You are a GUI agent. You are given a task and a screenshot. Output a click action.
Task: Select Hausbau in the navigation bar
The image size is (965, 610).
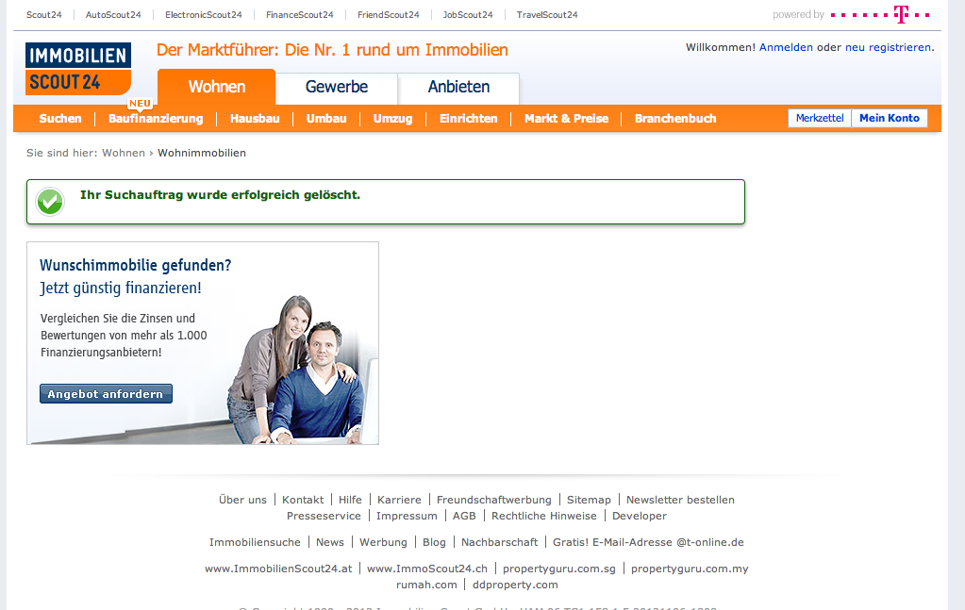255,119
